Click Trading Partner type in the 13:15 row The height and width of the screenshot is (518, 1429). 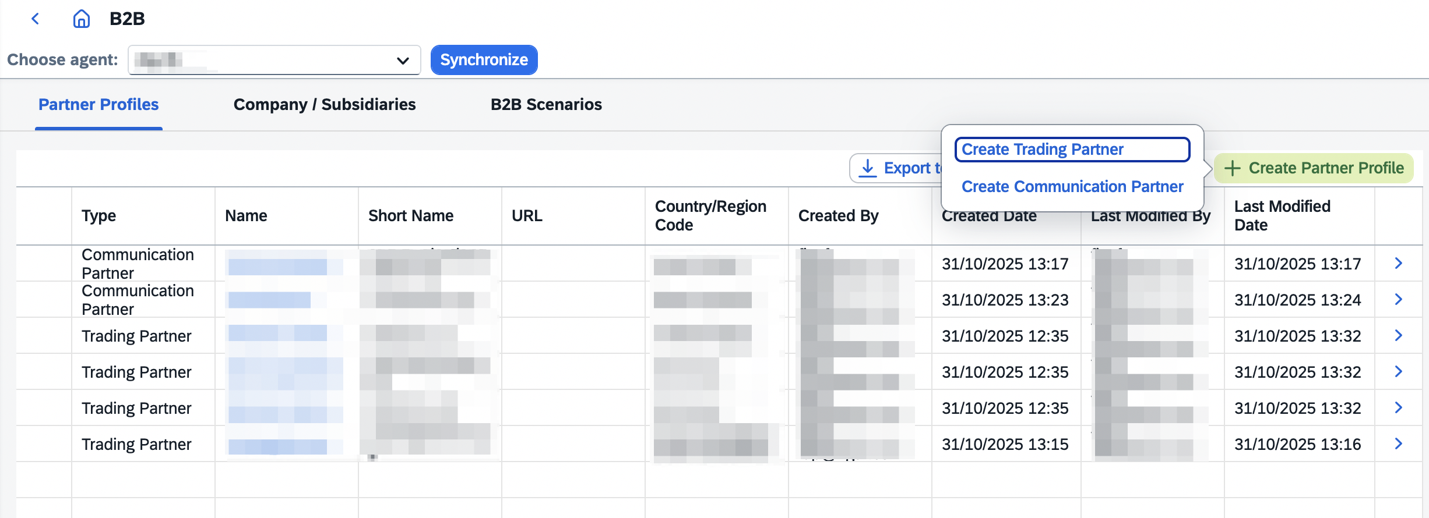pyautogui.click(x=136, y=444)
